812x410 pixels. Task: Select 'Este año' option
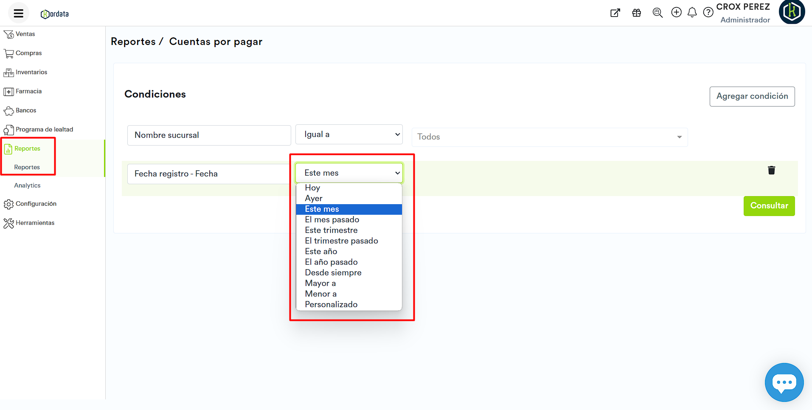tap(321, 251)
